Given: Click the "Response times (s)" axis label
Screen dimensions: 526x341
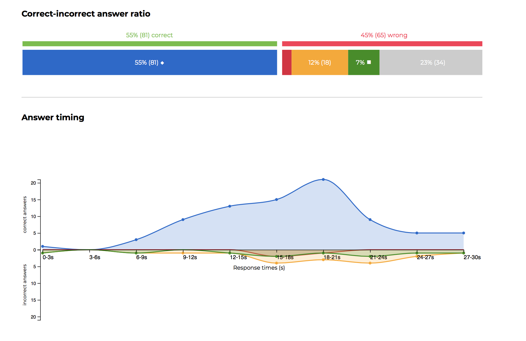Looking at the screenshot, I should click(x=259, y=268).
